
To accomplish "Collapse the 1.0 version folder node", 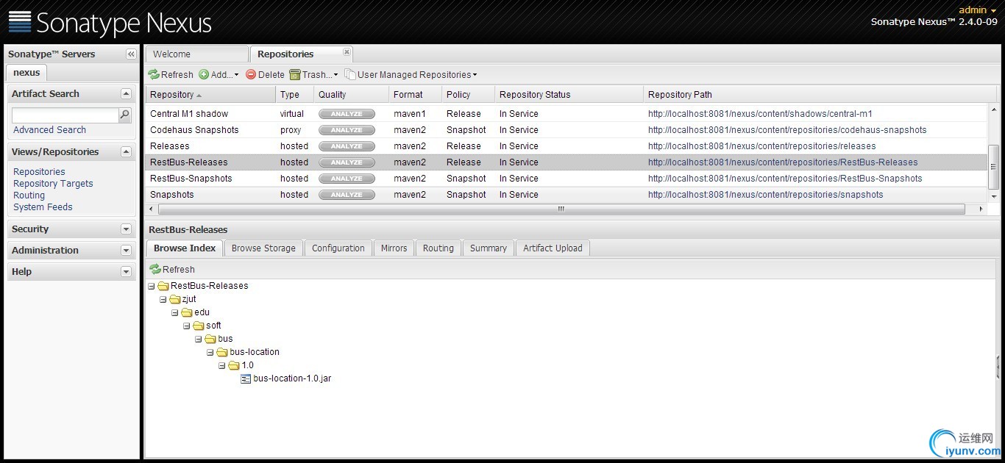I will [x=222, y=365].
